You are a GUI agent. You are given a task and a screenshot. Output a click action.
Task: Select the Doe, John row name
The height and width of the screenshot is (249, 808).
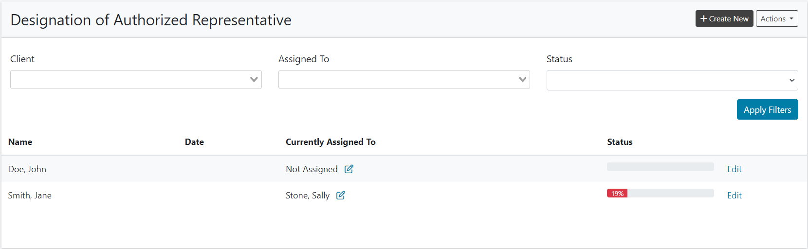(x=27, y=169)
